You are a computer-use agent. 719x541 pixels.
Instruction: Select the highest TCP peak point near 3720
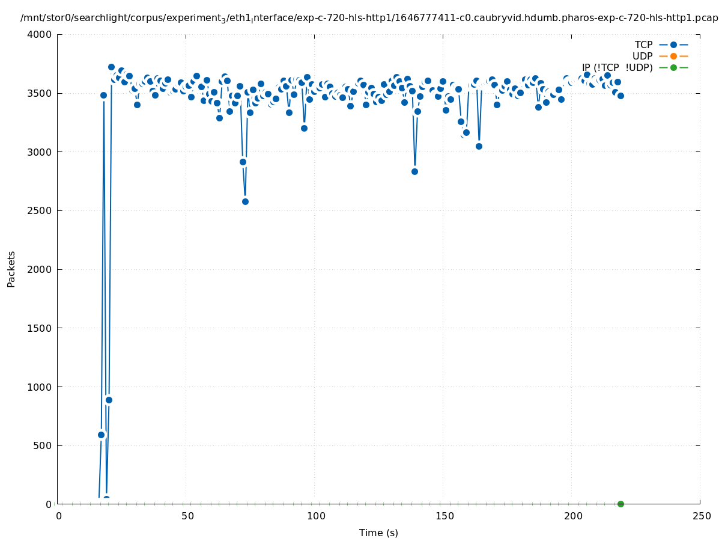point(111,67)
